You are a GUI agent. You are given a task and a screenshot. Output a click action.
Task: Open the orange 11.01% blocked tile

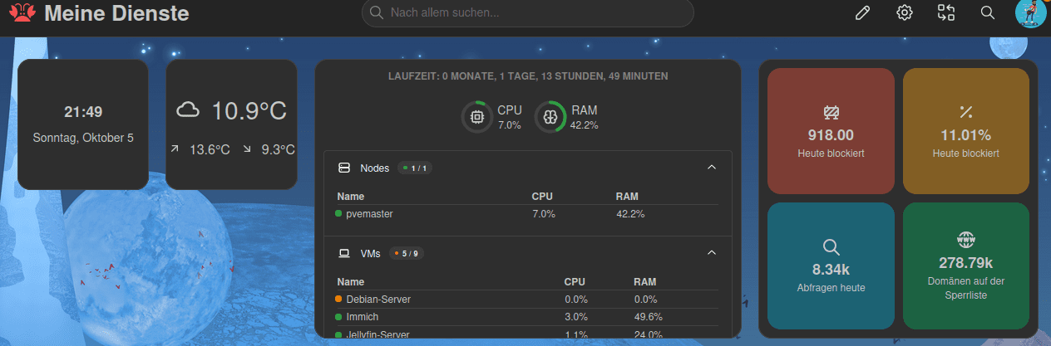click(965, 131)
